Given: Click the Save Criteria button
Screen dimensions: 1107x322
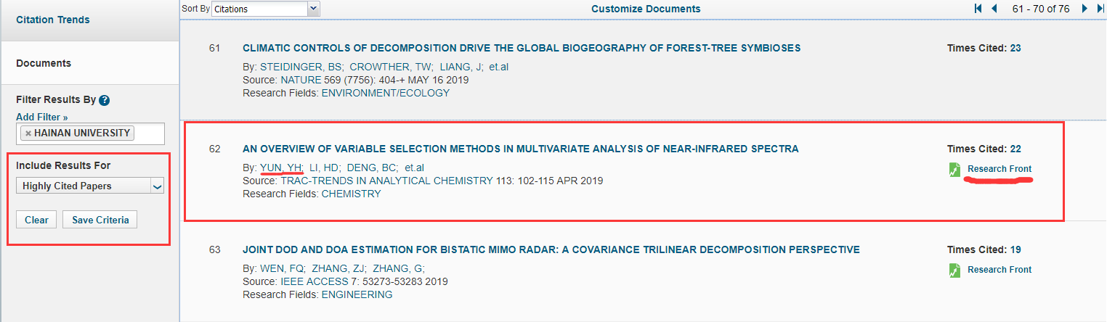Looking at the screenshot, I should [x=100, y=220].
